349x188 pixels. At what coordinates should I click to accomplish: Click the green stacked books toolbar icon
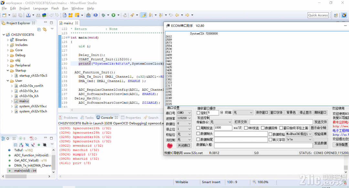coord(44,15)
